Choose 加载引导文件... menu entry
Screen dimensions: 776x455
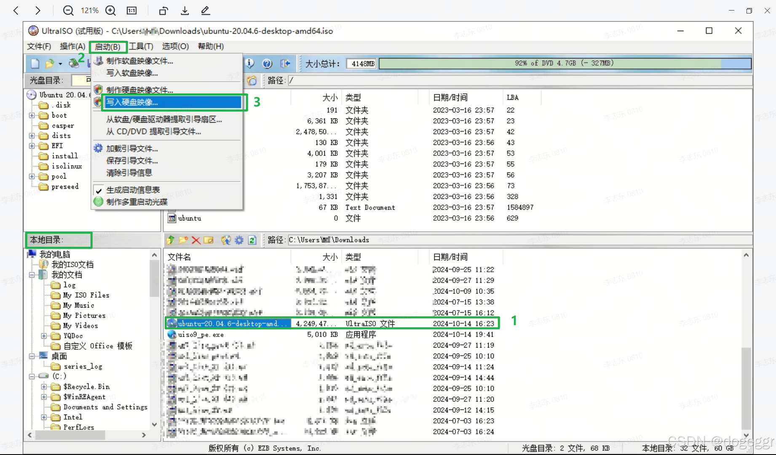pyautogui.click(x=132, y=149)
